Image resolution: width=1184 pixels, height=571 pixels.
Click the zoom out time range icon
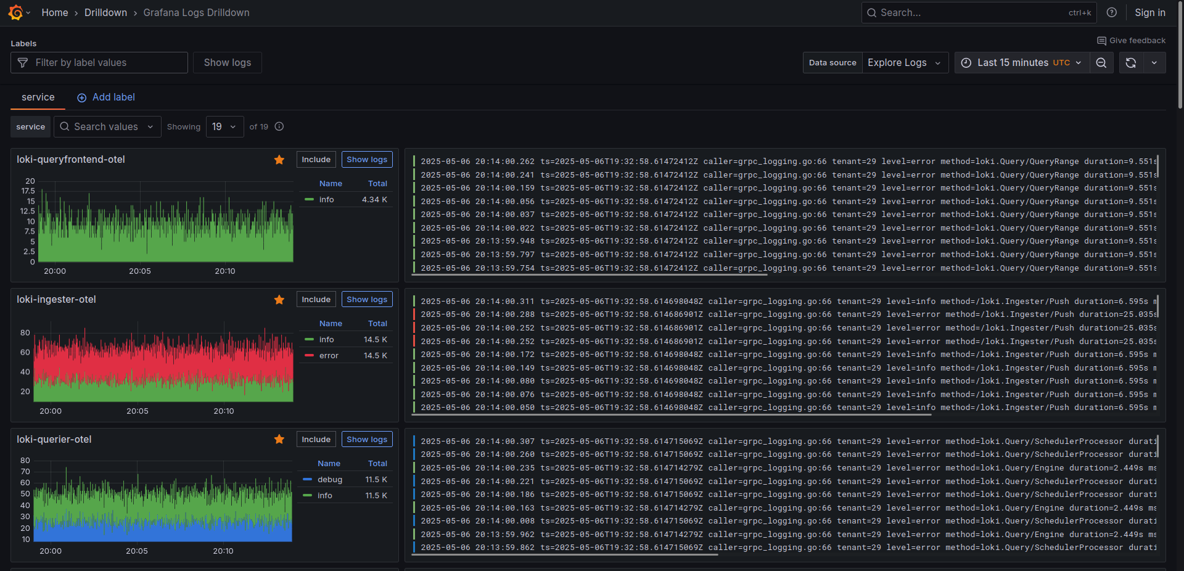1101,63
